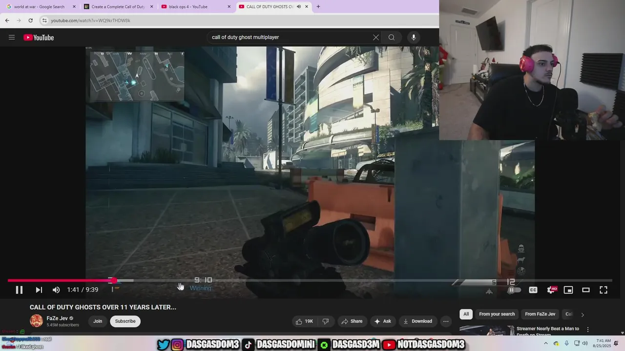Show hidden system tray icons

546,343
